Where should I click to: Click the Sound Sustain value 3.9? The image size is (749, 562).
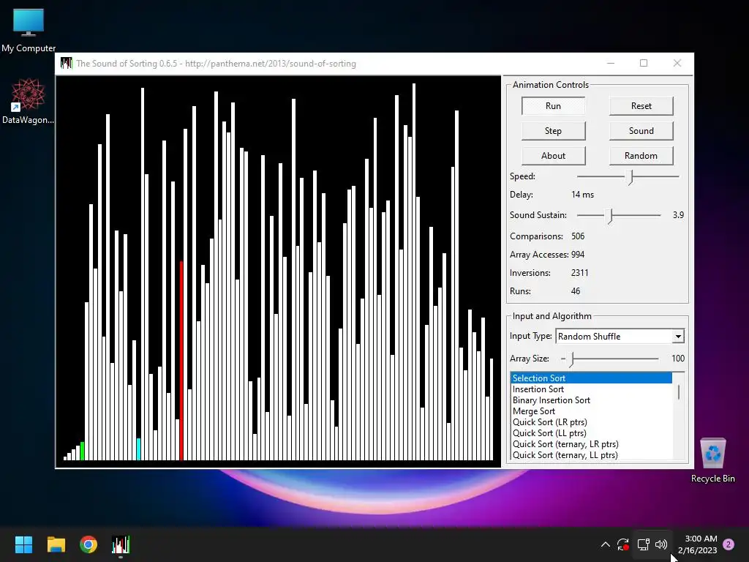point(678,215)
